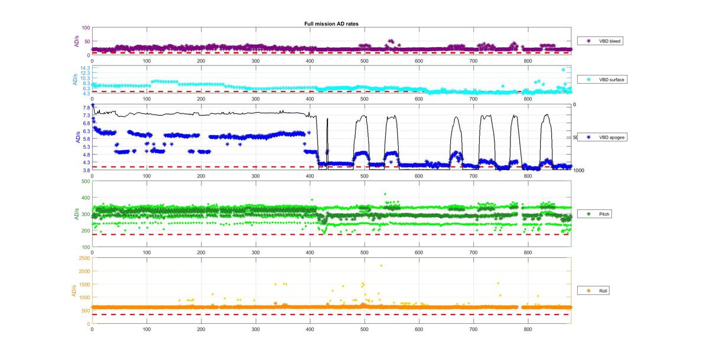The image size is (709, 364).
Task: Click the 1000 tick on right depth axis
Action: [578, 170]
